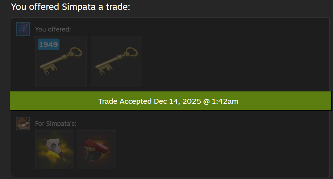
Task: Open Simpata's avatar beside "For Simpata's:"
Action: click(23, 123)
